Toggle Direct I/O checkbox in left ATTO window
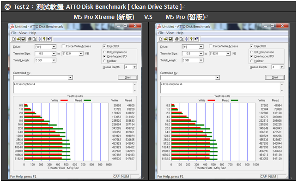 coord(104,46)
